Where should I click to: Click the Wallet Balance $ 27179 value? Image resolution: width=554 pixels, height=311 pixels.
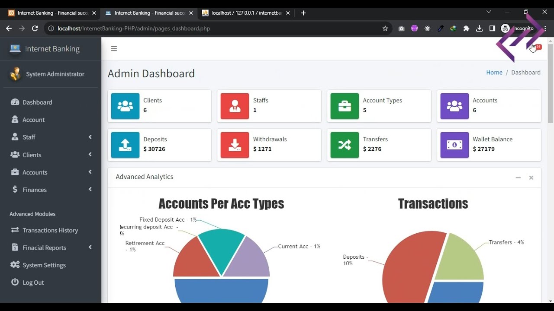[x=484, y=149]
